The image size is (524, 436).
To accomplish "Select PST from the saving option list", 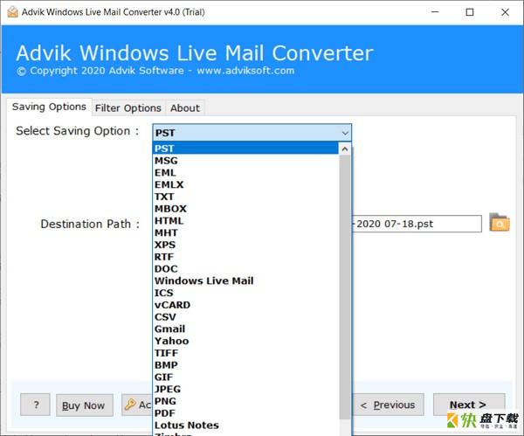I will click(x=245, y=149).
